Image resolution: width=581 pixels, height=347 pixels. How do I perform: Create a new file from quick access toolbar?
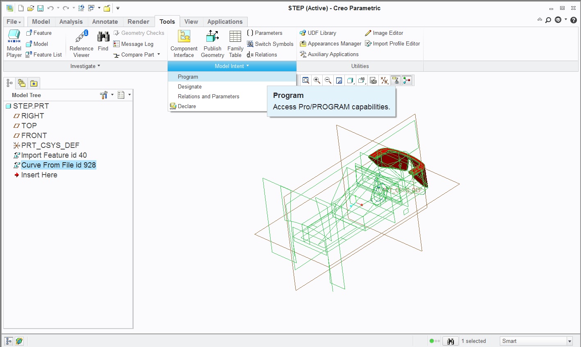click(21, 8)
